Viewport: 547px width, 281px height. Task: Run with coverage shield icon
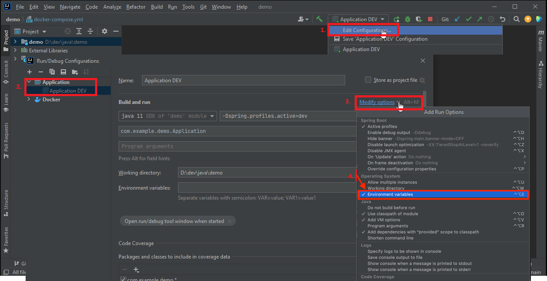click(419, 19)
